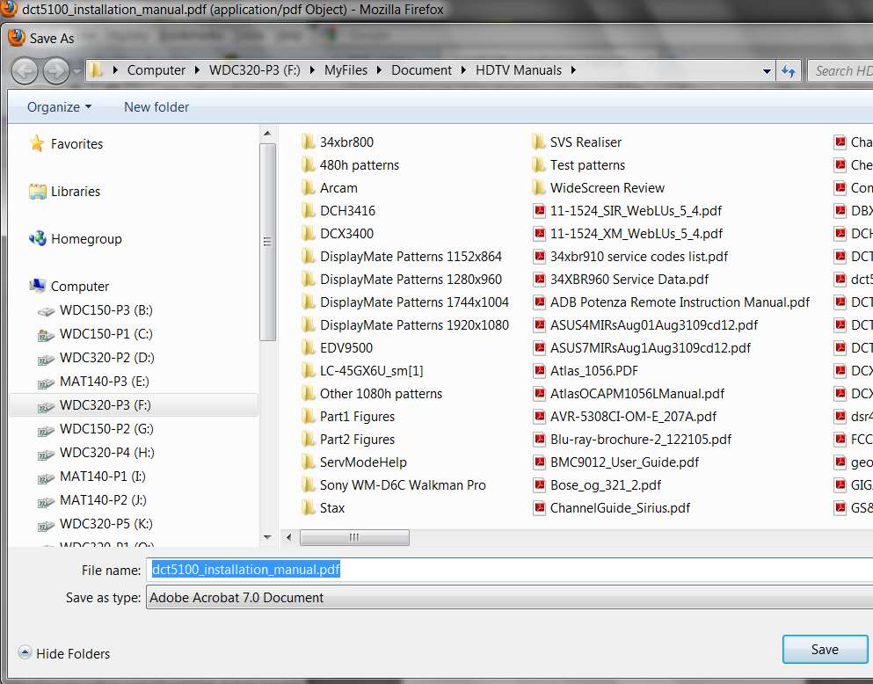Select drive WDC320-P5 (K:)

(105, 524)
